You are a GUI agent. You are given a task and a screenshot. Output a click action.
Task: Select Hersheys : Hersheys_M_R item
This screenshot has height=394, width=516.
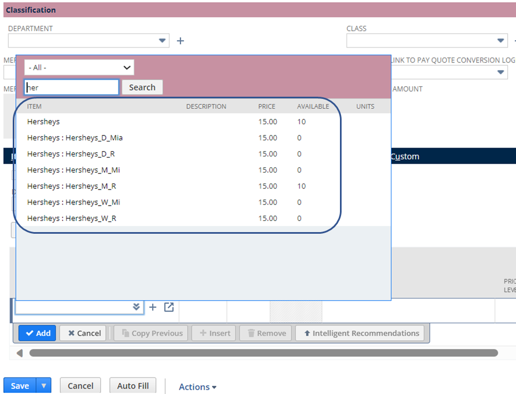(203, 186)
